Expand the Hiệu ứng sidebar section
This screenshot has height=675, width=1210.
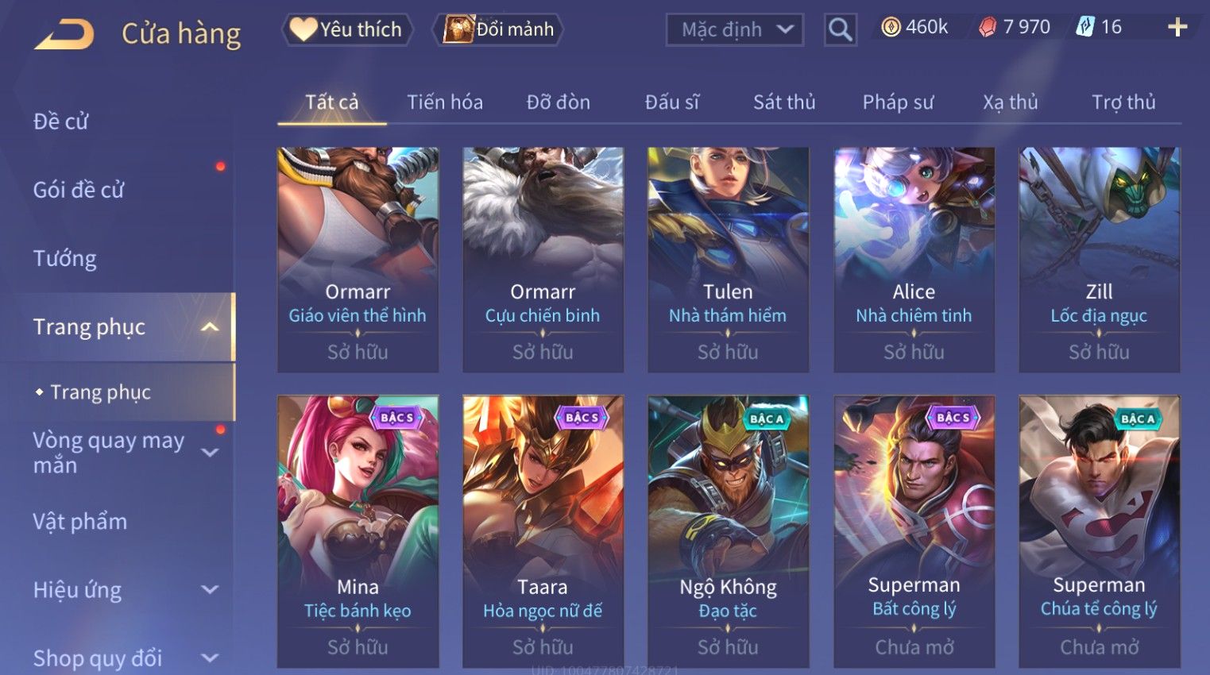[x=210, y=590]
